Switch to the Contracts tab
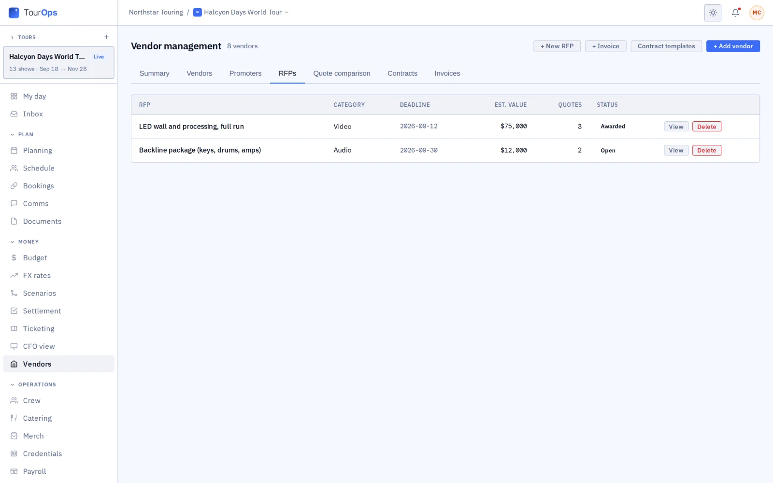 click(402, 73)
